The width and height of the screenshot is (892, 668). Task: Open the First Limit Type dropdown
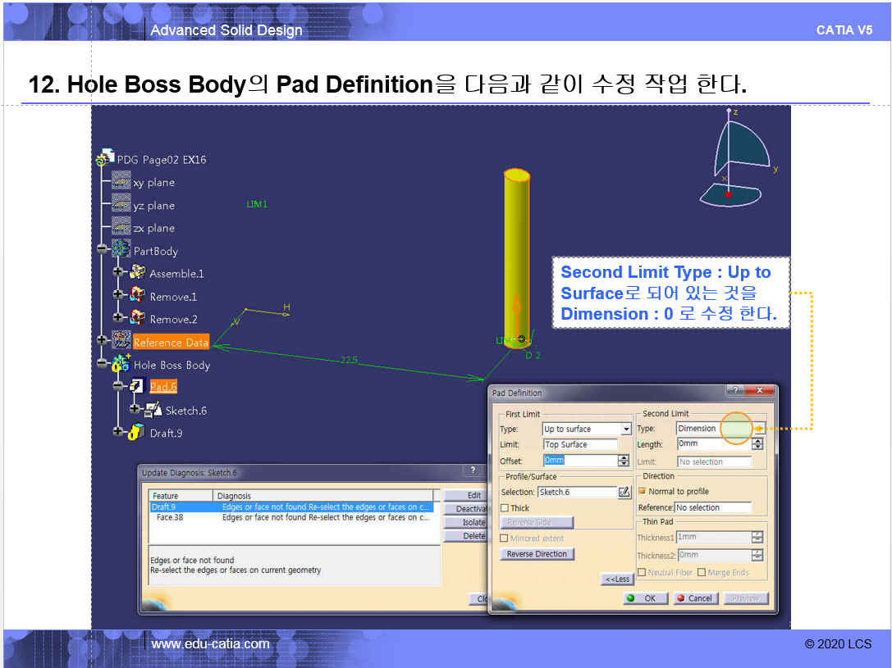(626, 429)
